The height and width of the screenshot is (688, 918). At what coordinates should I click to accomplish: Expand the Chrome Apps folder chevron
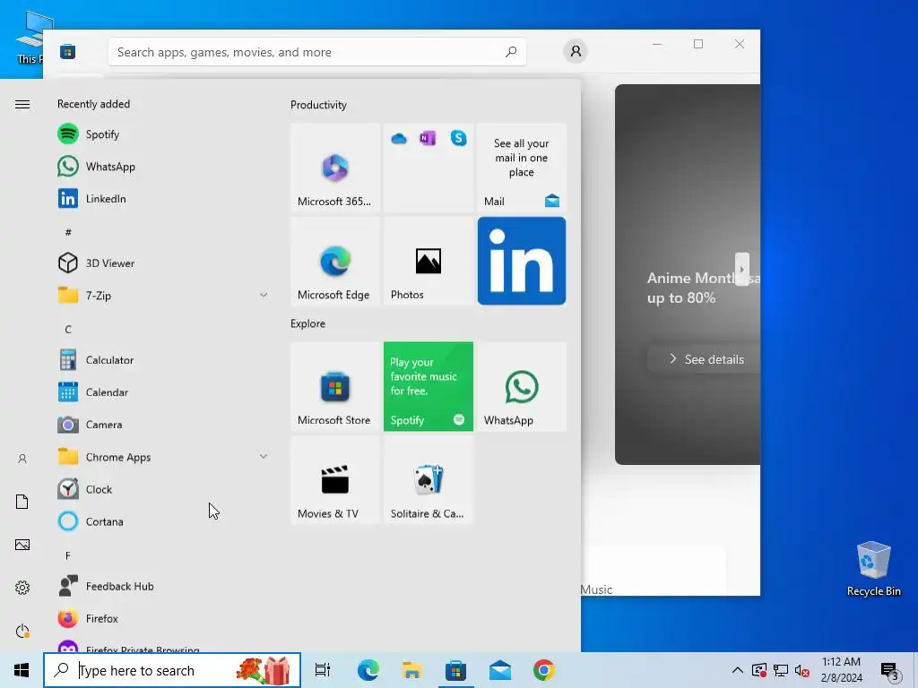[x=264, y=456]
